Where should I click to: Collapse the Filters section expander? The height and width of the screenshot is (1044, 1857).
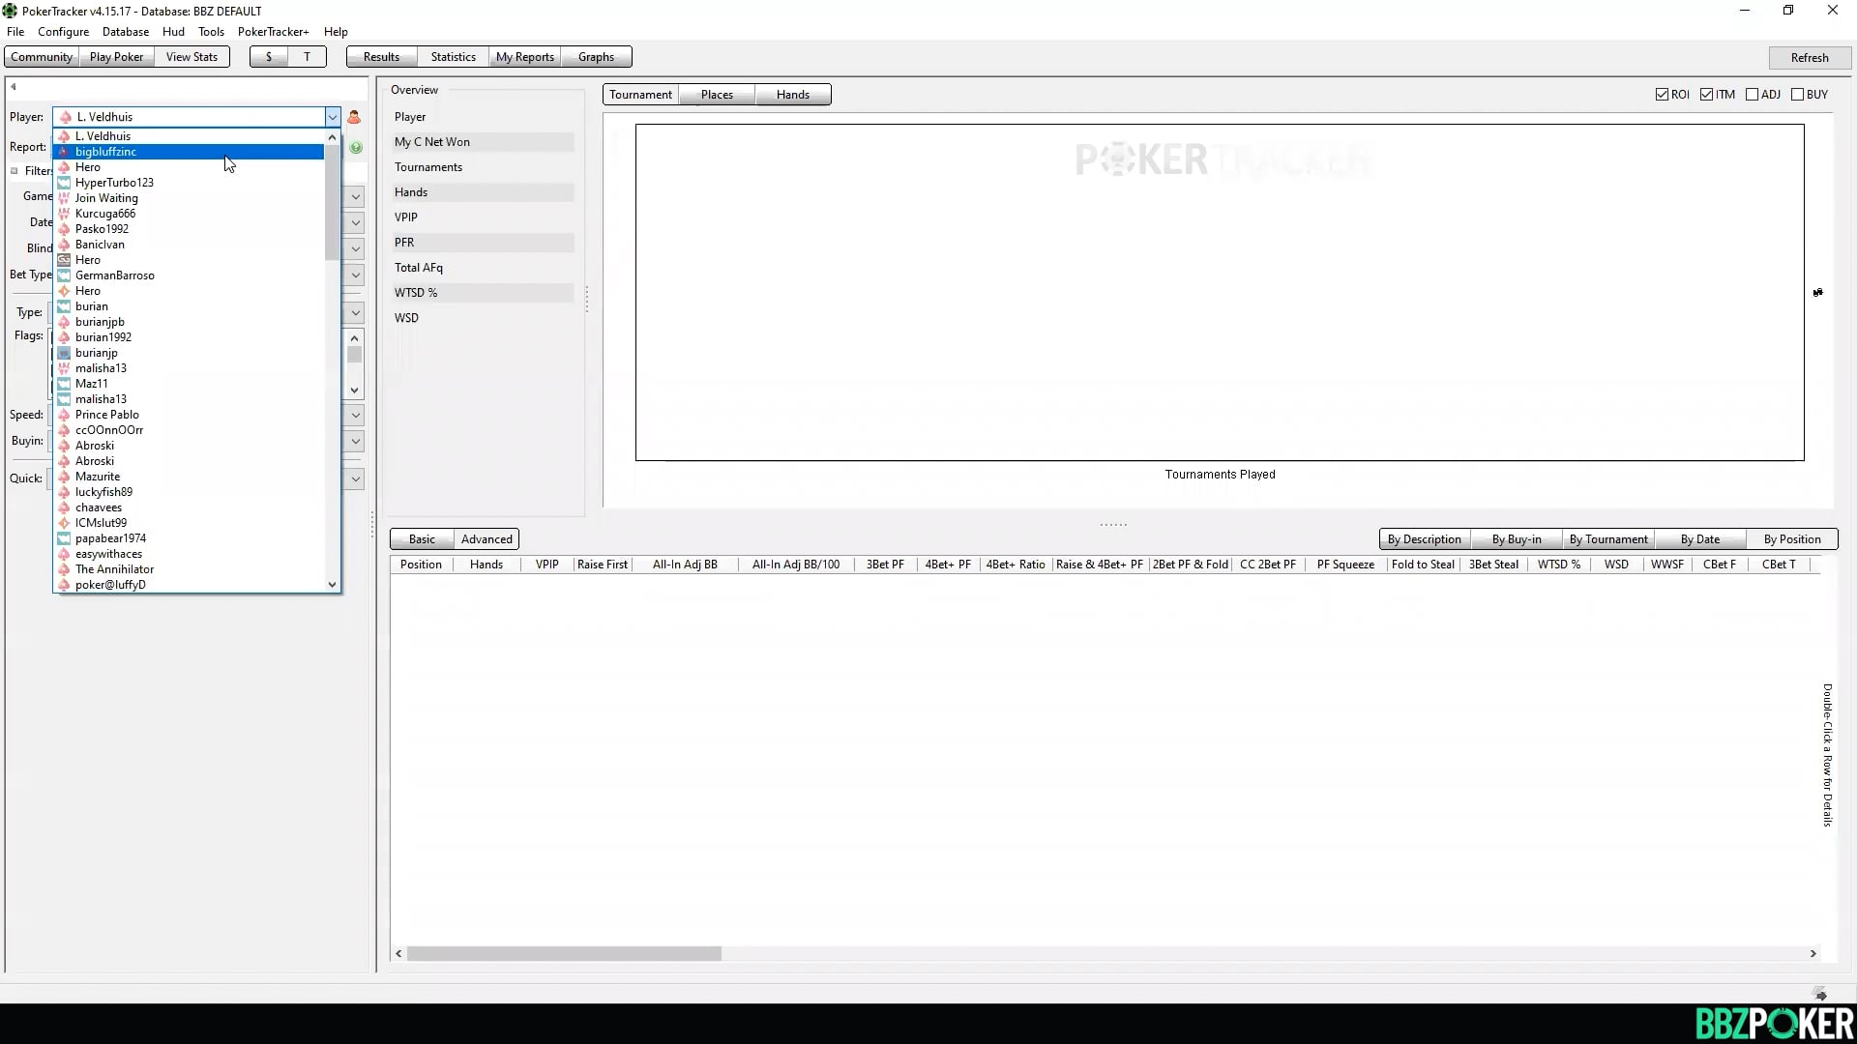(x=15, y=171)
